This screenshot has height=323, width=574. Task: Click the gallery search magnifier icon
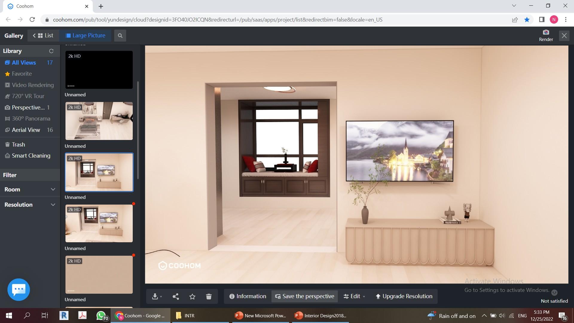tap(120, 36)
